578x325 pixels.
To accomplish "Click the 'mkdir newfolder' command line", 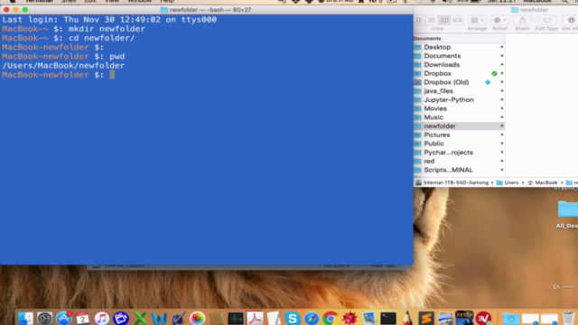I will coord(107,29).
